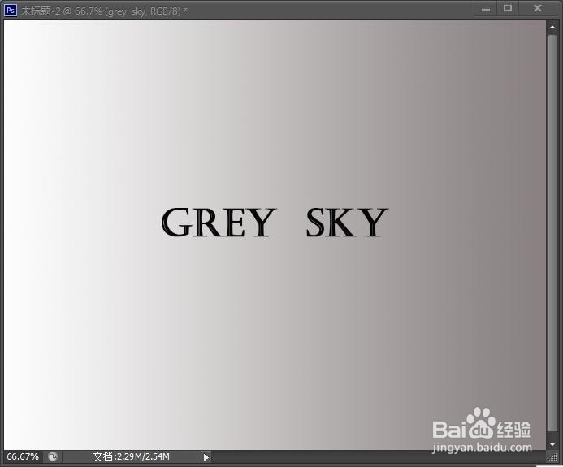The width and height of the screenshot is (563, 467).
Task: Click the status bar export preview icon
Action: tap(53, 457)
